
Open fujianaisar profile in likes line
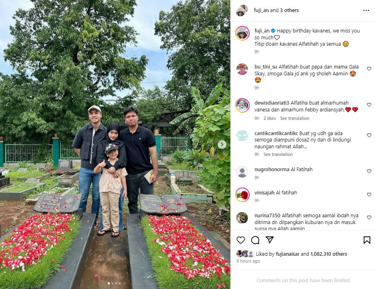[x=288, y=254]
